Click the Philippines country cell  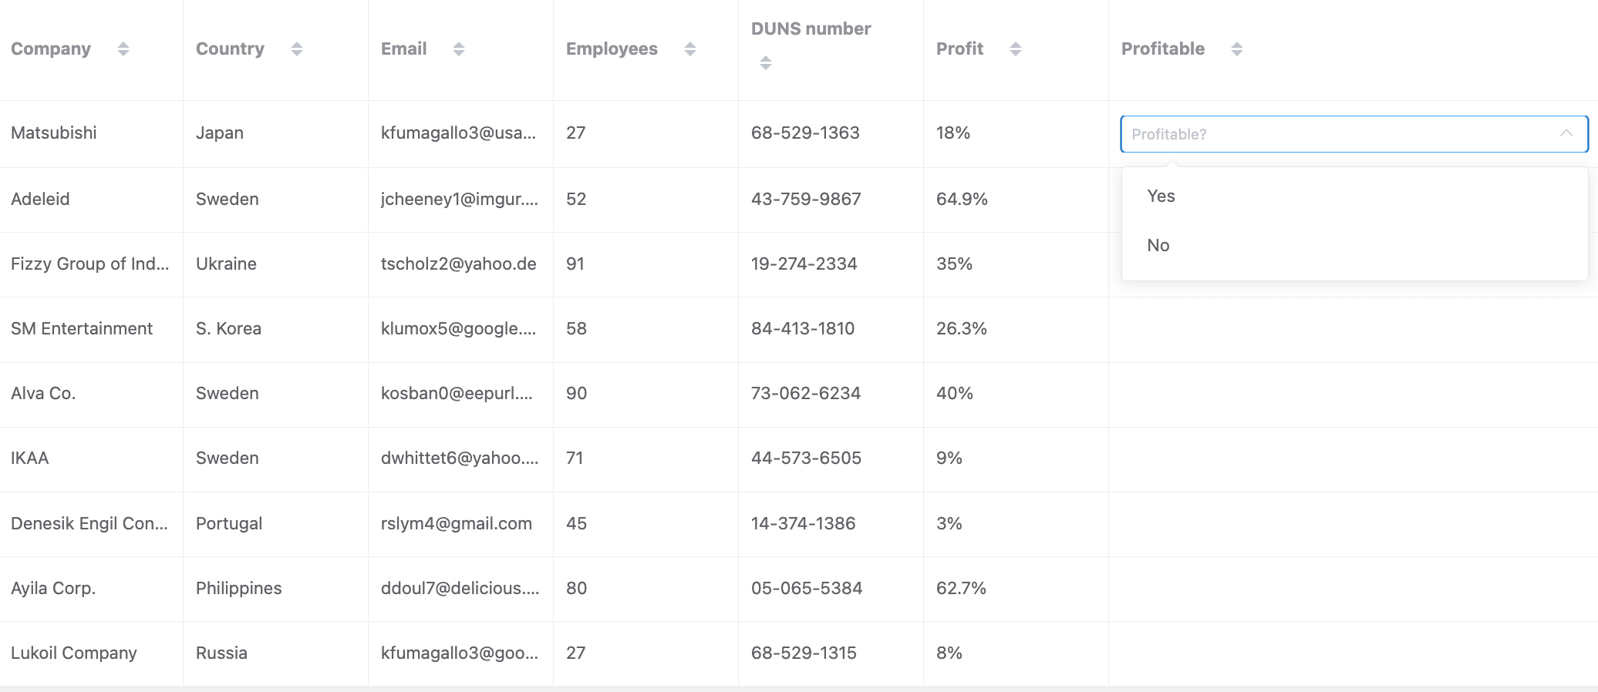click(x=238, y=589)
